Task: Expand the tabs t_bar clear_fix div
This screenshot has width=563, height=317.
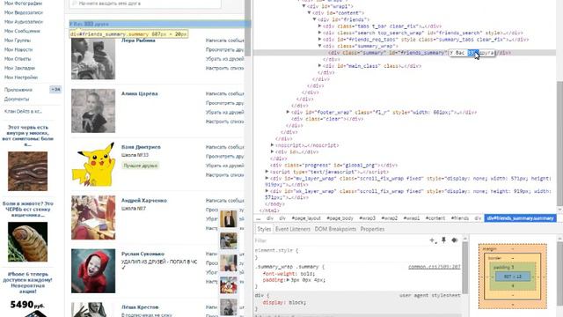Action: (319, 26)
